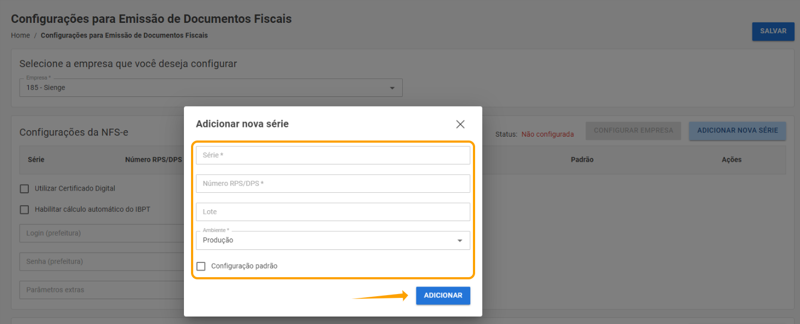The width and height of the screenshot is (800, 324).
Task: Click the Não configurada status text
Action: (547, 134)
